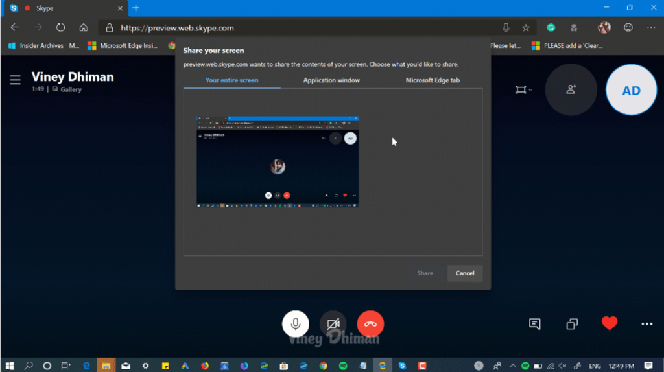The height and width of the screenshot is (372, 664).
Task: Switch to Microsoft Edge tab option
Action: coord(433,80)
